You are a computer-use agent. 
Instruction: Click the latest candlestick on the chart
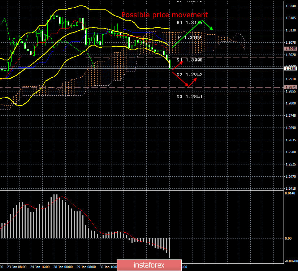[x=169, y=64]
